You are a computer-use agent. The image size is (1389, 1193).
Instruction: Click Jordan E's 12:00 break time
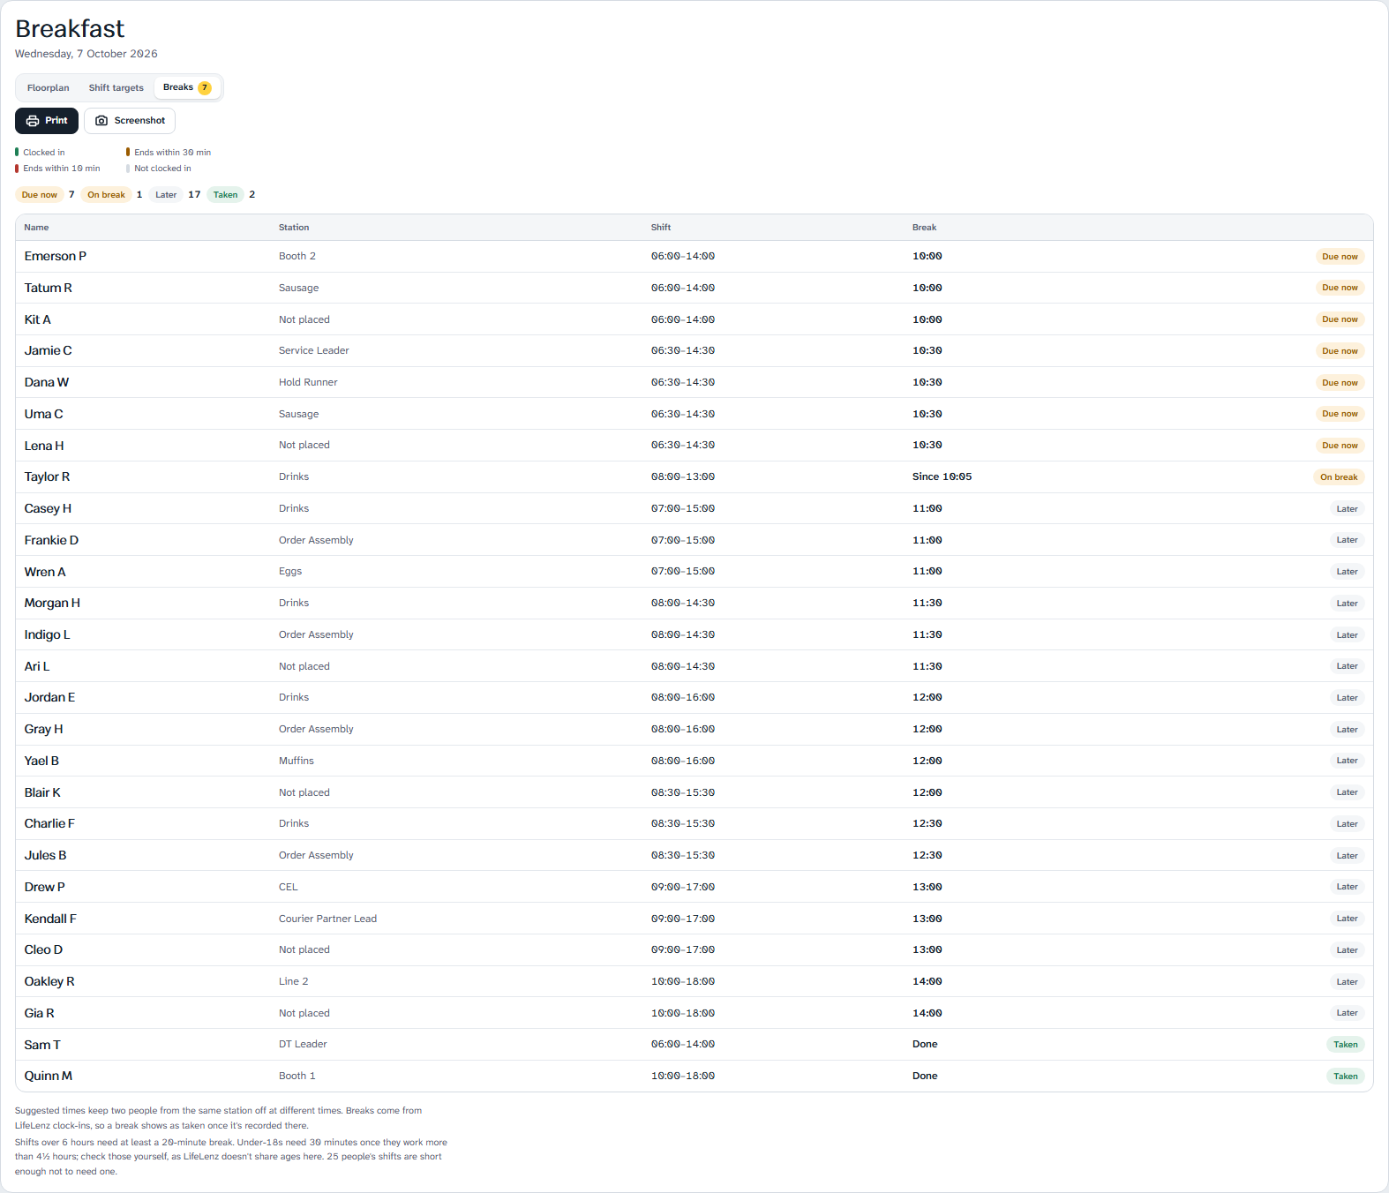point(927,698)
